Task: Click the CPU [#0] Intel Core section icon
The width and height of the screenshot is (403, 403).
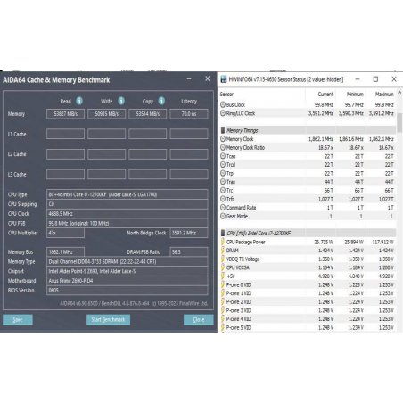Action: [x=223, y=233]
